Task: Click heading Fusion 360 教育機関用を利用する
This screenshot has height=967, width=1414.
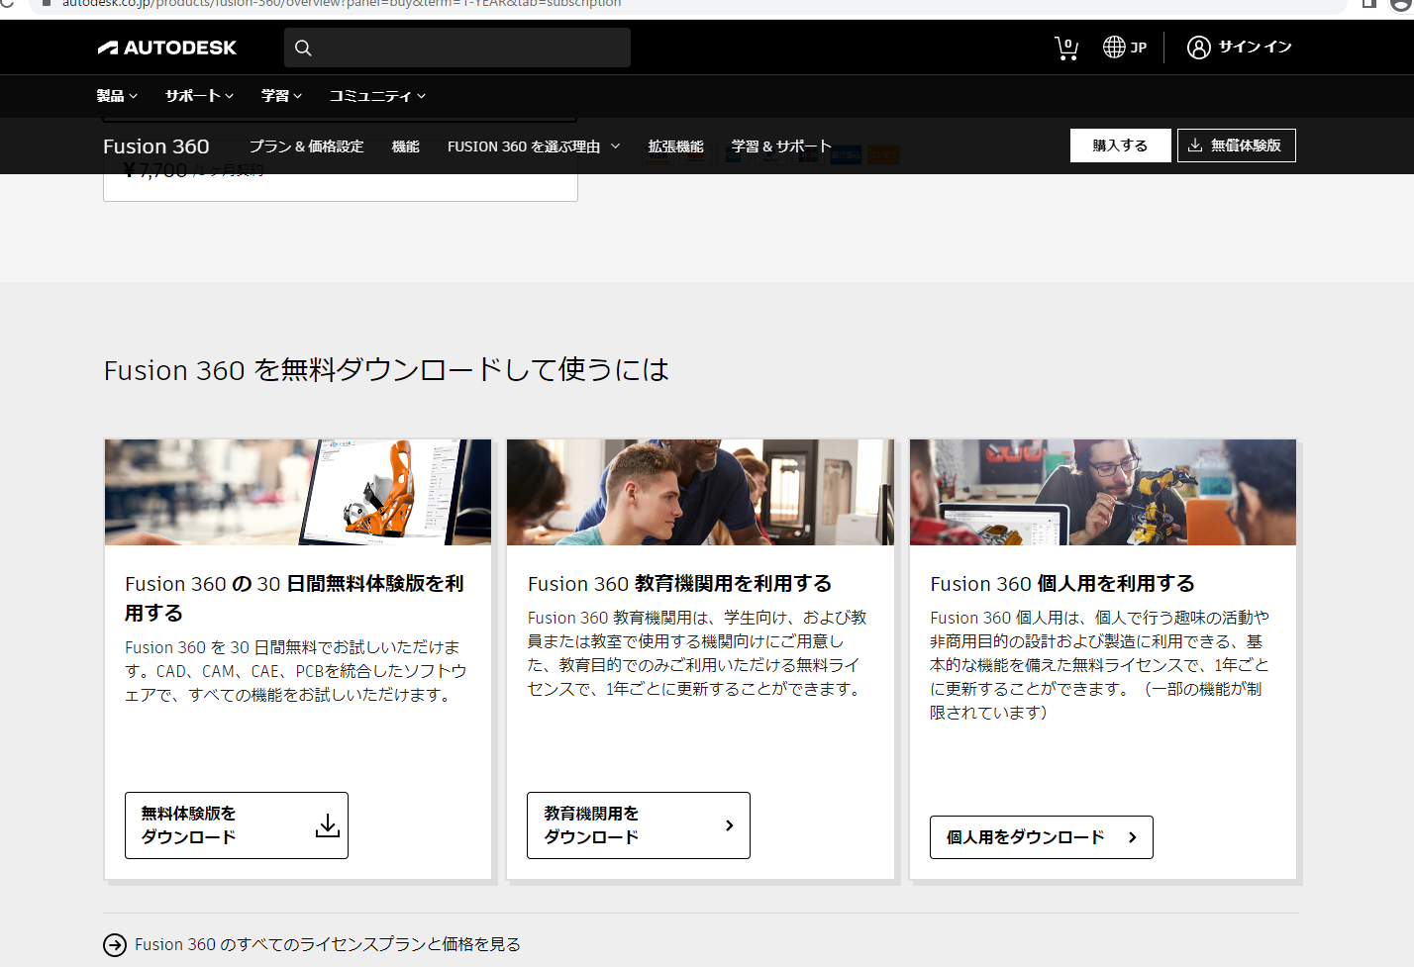Action: 679,584
